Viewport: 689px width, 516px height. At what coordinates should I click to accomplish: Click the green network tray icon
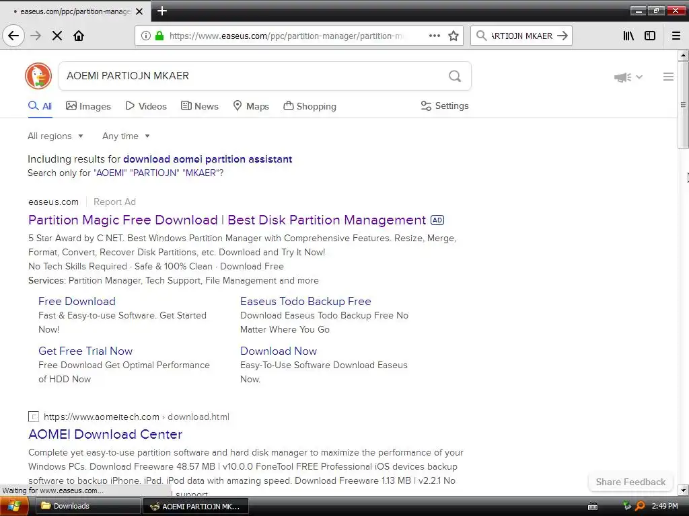click(x=627, y=506)
